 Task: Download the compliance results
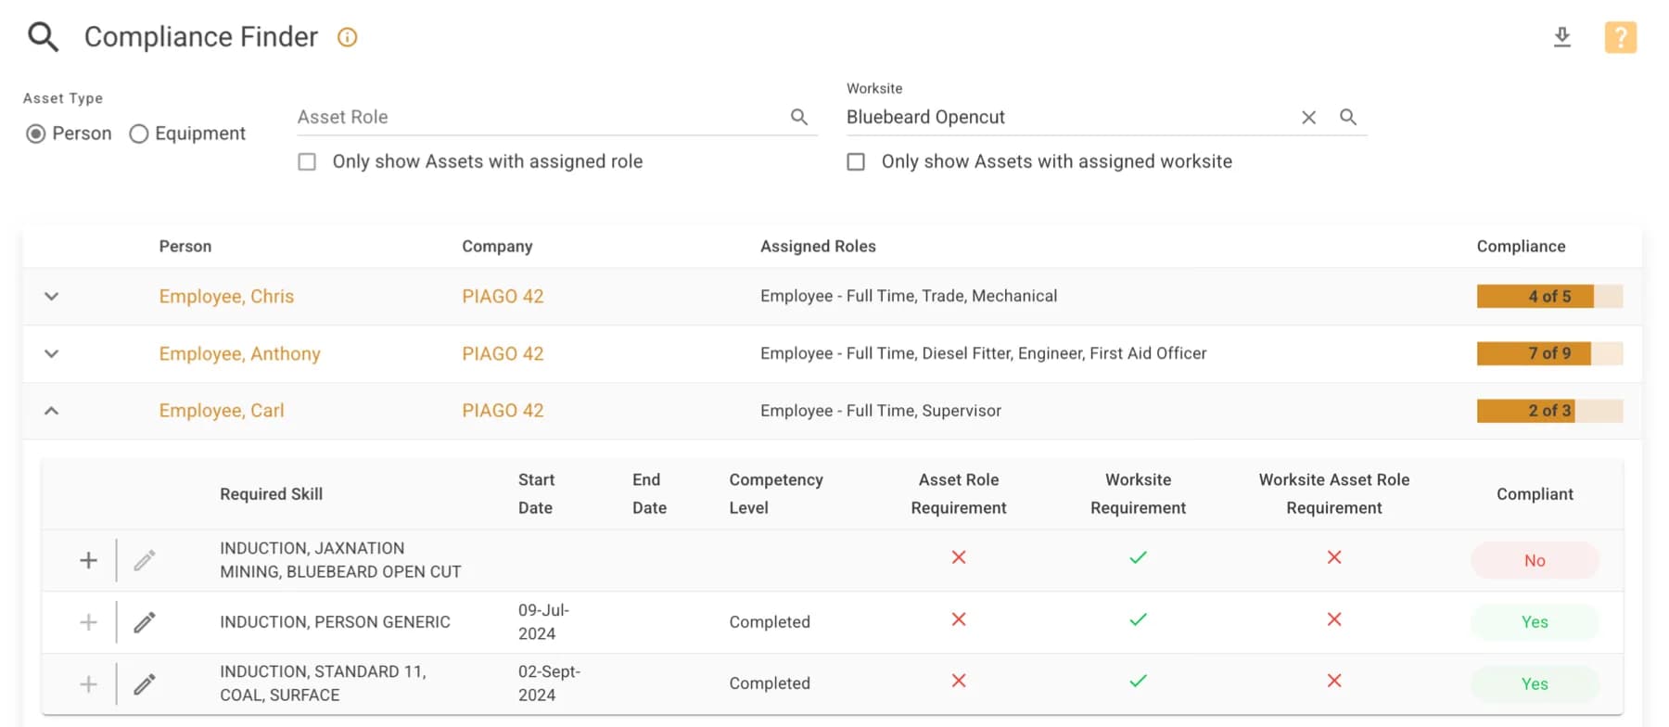(1562, 37)
